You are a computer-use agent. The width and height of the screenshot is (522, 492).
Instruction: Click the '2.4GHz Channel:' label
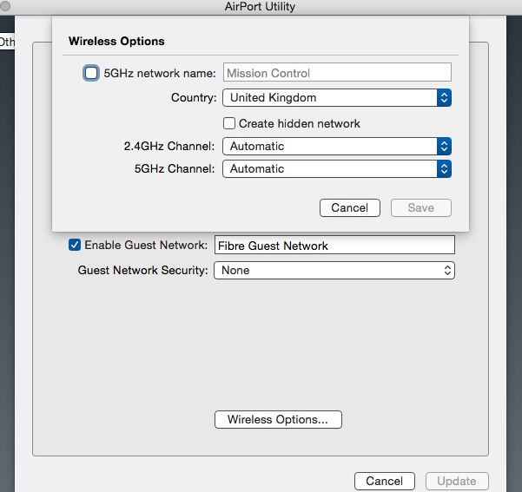click(169, 146)
